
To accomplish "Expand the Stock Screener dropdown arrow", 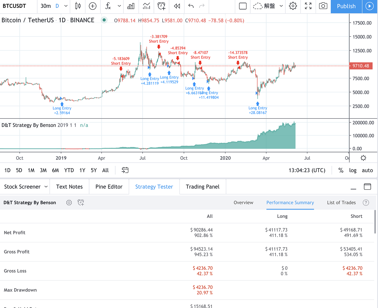I will (x=46, y=187).
